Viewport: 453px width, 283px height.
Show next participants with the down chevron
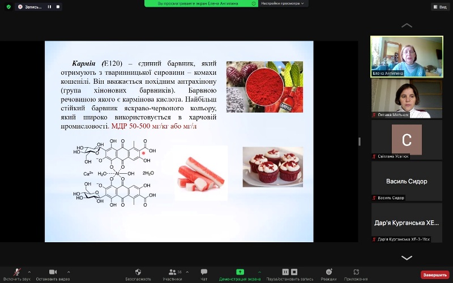tap(407, 258)
